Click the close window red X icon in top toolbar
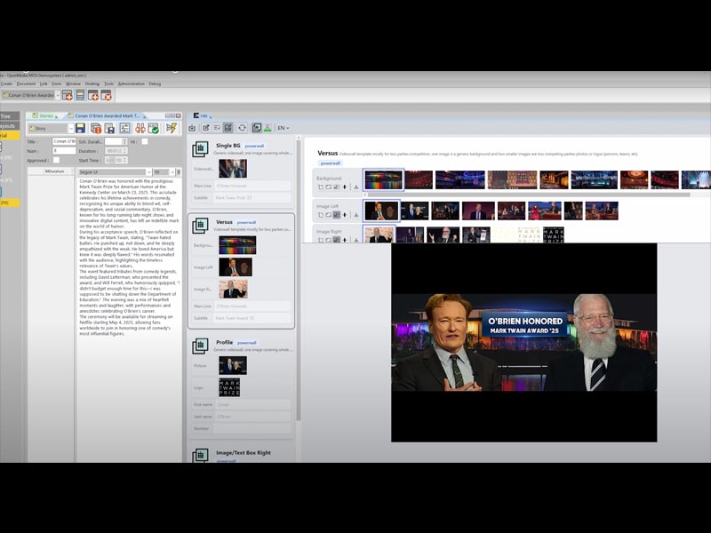 tap(106, 95)
